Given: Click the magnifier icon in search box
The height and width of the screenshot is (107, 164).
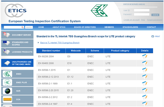Looking at the screenshot, I should coord(23,27).
